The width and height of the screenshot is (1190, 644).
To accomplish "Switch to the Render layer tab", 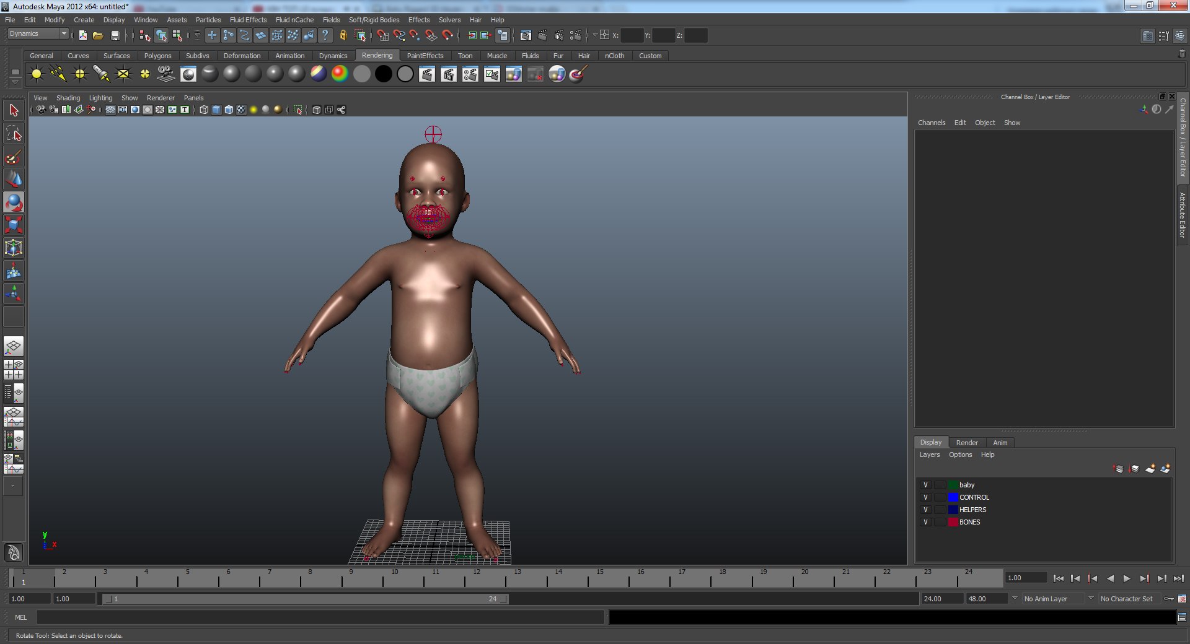I will pos(967,443).
